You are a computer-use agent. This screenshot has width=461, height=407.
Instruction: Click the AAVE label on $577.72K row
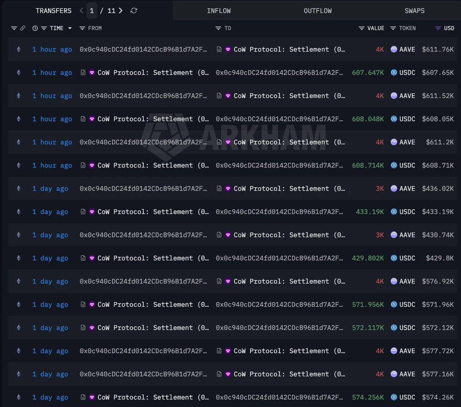(x=407, y=351)
